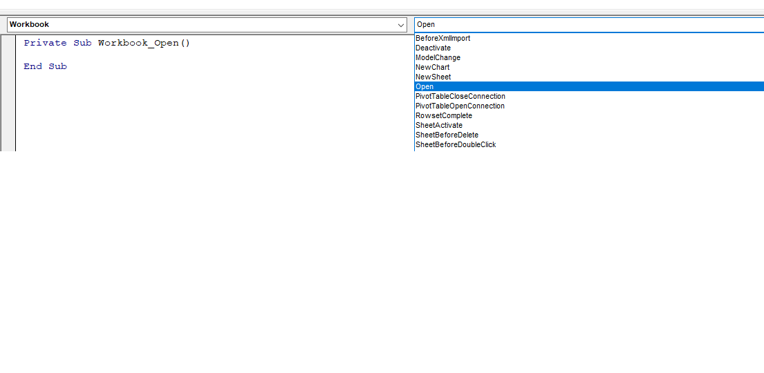764x373 pixels.
Task: Choose PivotTableCloseConnection from the list
Action: pos(589,96)
